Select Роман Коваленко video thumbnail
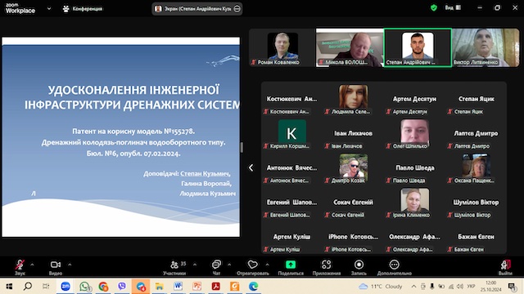Screen dimensions: 524x294 [x=282, y=47]
